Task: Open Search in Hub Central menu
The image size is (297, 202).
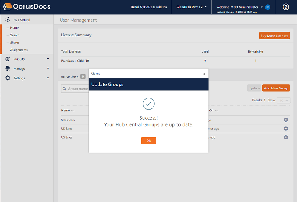Action: tap(15, 35)
